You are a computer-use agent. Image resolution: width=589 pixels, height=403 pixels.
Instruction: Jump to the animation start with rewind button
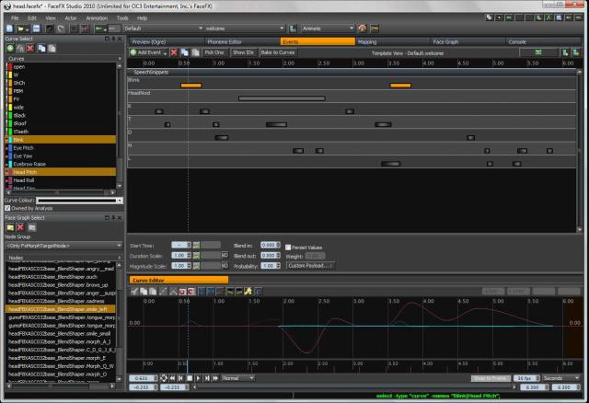(x=172, y=378)
